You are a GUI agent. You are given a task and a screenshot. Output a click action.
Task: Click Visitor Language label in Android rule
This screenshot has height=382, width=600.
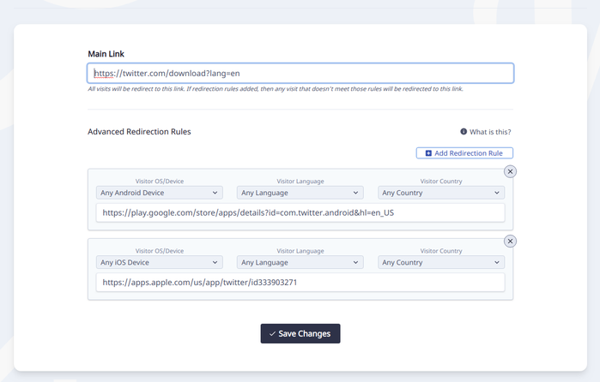click(300, 181)
